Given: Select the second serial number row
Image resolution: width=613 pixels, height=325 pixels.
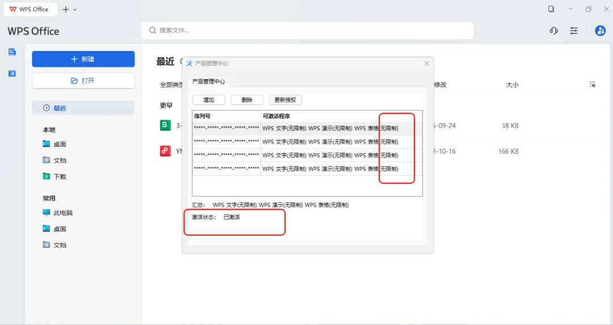Looking at the screenshot, I should click(x=307, y=142).
